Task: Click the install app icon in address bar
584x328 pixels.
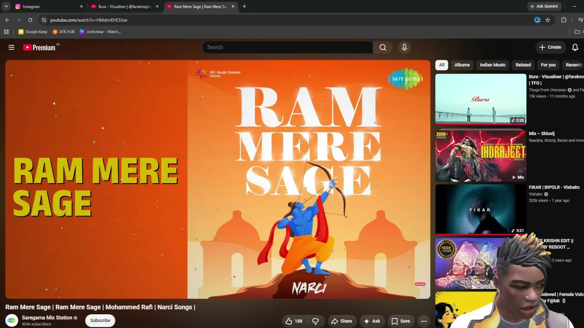Action: 537,20
